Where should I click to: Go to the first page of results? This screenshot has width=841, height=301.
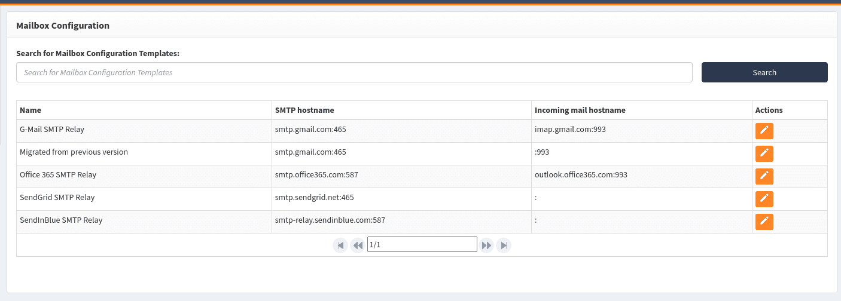click(340, 245)
